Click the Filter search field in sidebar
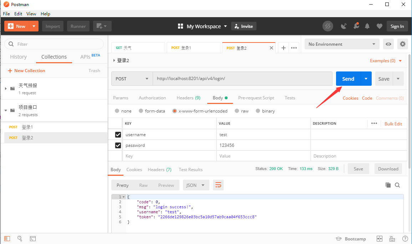The height and width of the screenshot is (244, 412). [54, 44]
